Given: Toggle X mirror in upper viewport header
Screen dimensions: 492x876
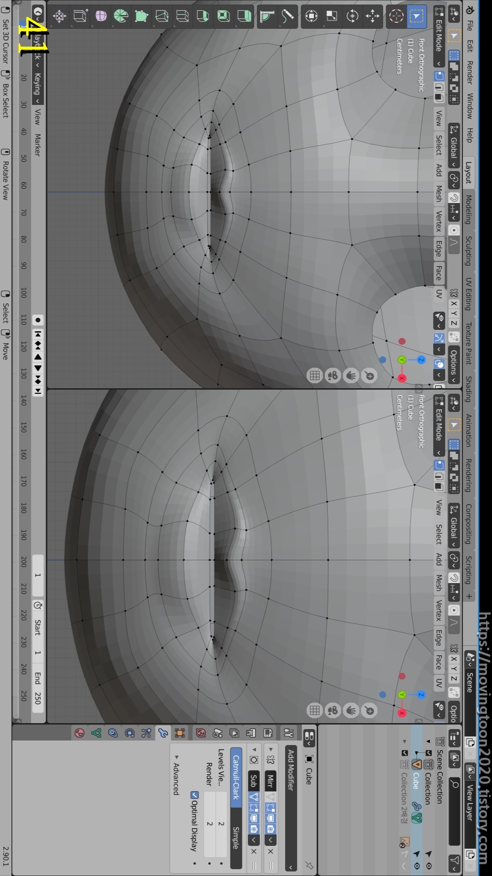Looking at the screenshot, I should pyautogui.click(x=454, y=303).
